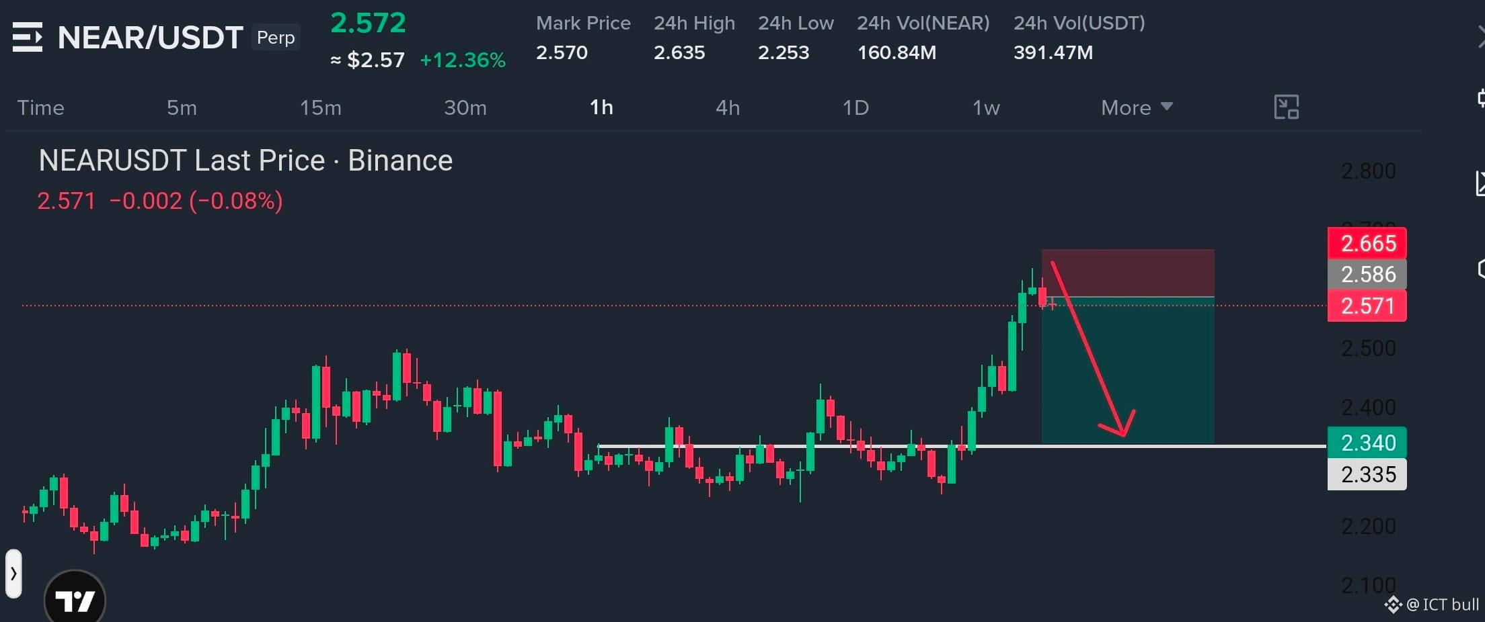Open the More timeframes dropdown
This screenshot has height=622, width=1485.
tap(1137, 107)
